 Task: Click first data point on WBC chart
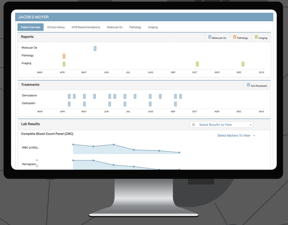pos(73,144)
